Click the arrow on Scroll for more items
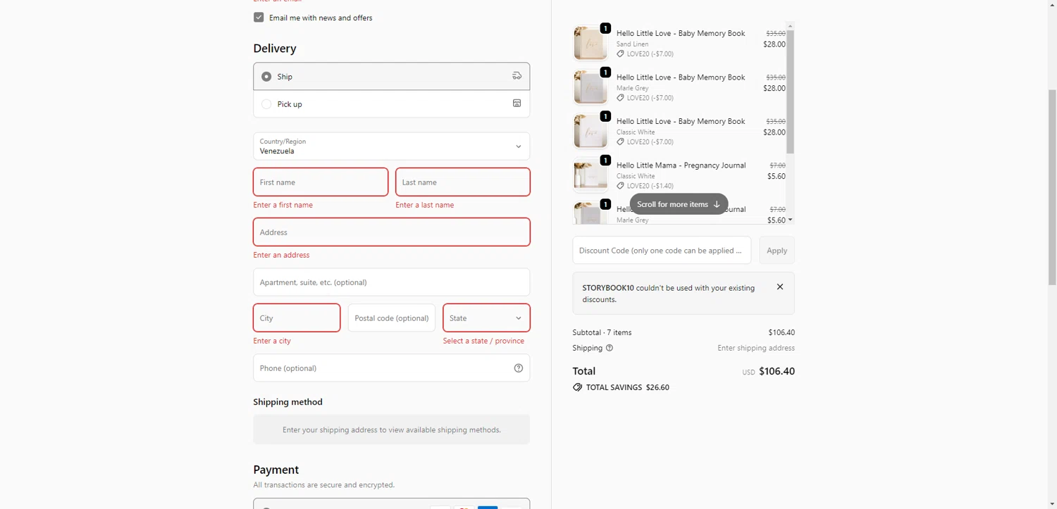1057x509 pixels. coord(717,204)
